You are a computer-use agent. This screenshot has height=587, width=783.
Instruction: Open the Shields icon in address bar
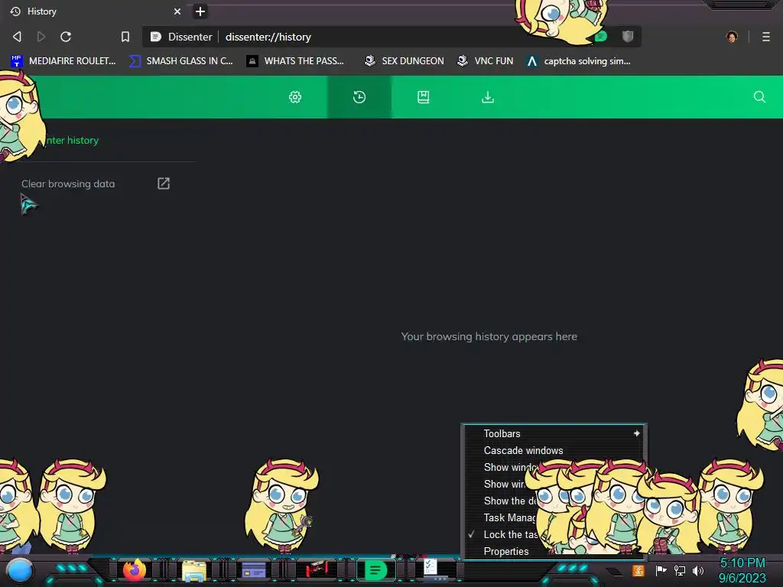628,37
